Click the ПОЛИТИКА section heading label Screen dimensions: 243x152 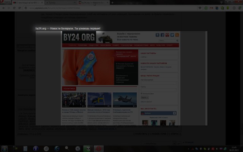pos(69,89)
